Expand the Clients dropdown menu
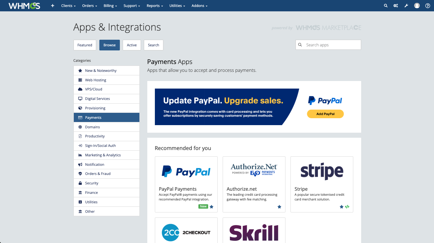Screen dimensions: 434x243 [x=68, y=6]
